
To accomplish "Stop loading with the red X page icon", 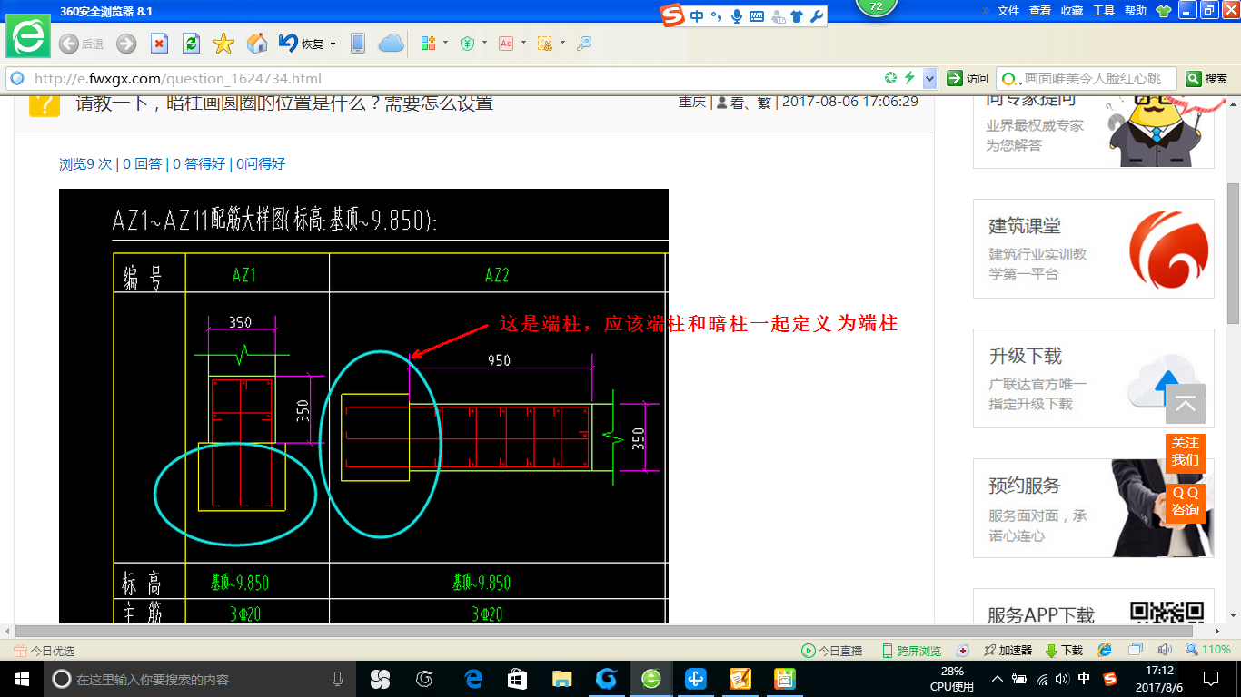I will pos(159,44).
